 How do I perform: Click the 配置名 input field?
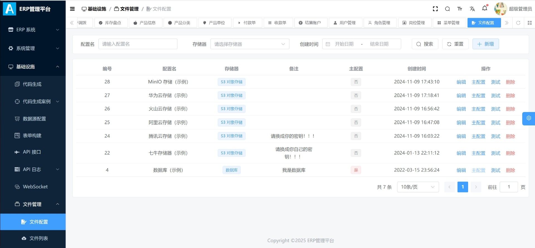(138, 44)
